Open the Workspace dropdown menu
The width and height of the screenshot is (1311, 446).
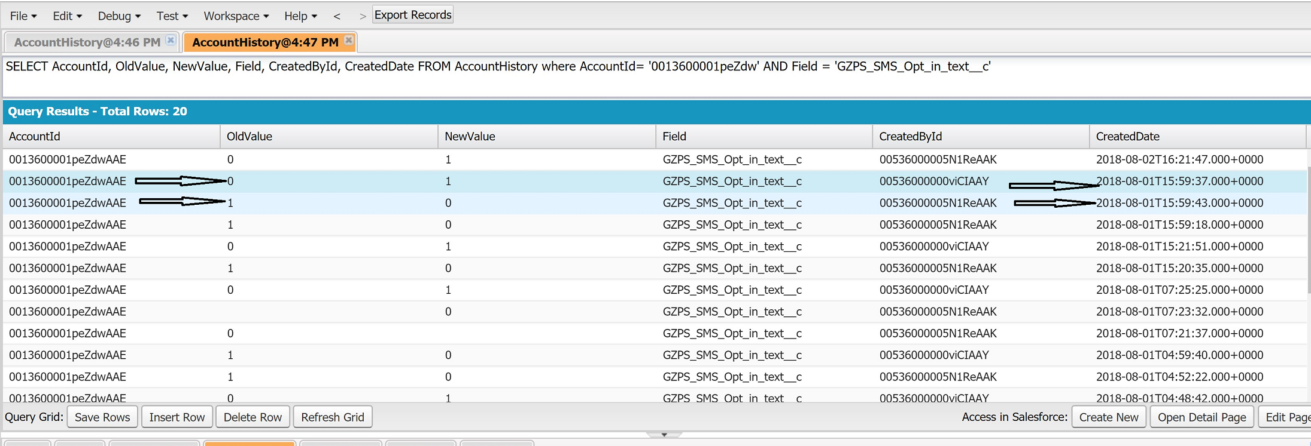pos(236,16)
